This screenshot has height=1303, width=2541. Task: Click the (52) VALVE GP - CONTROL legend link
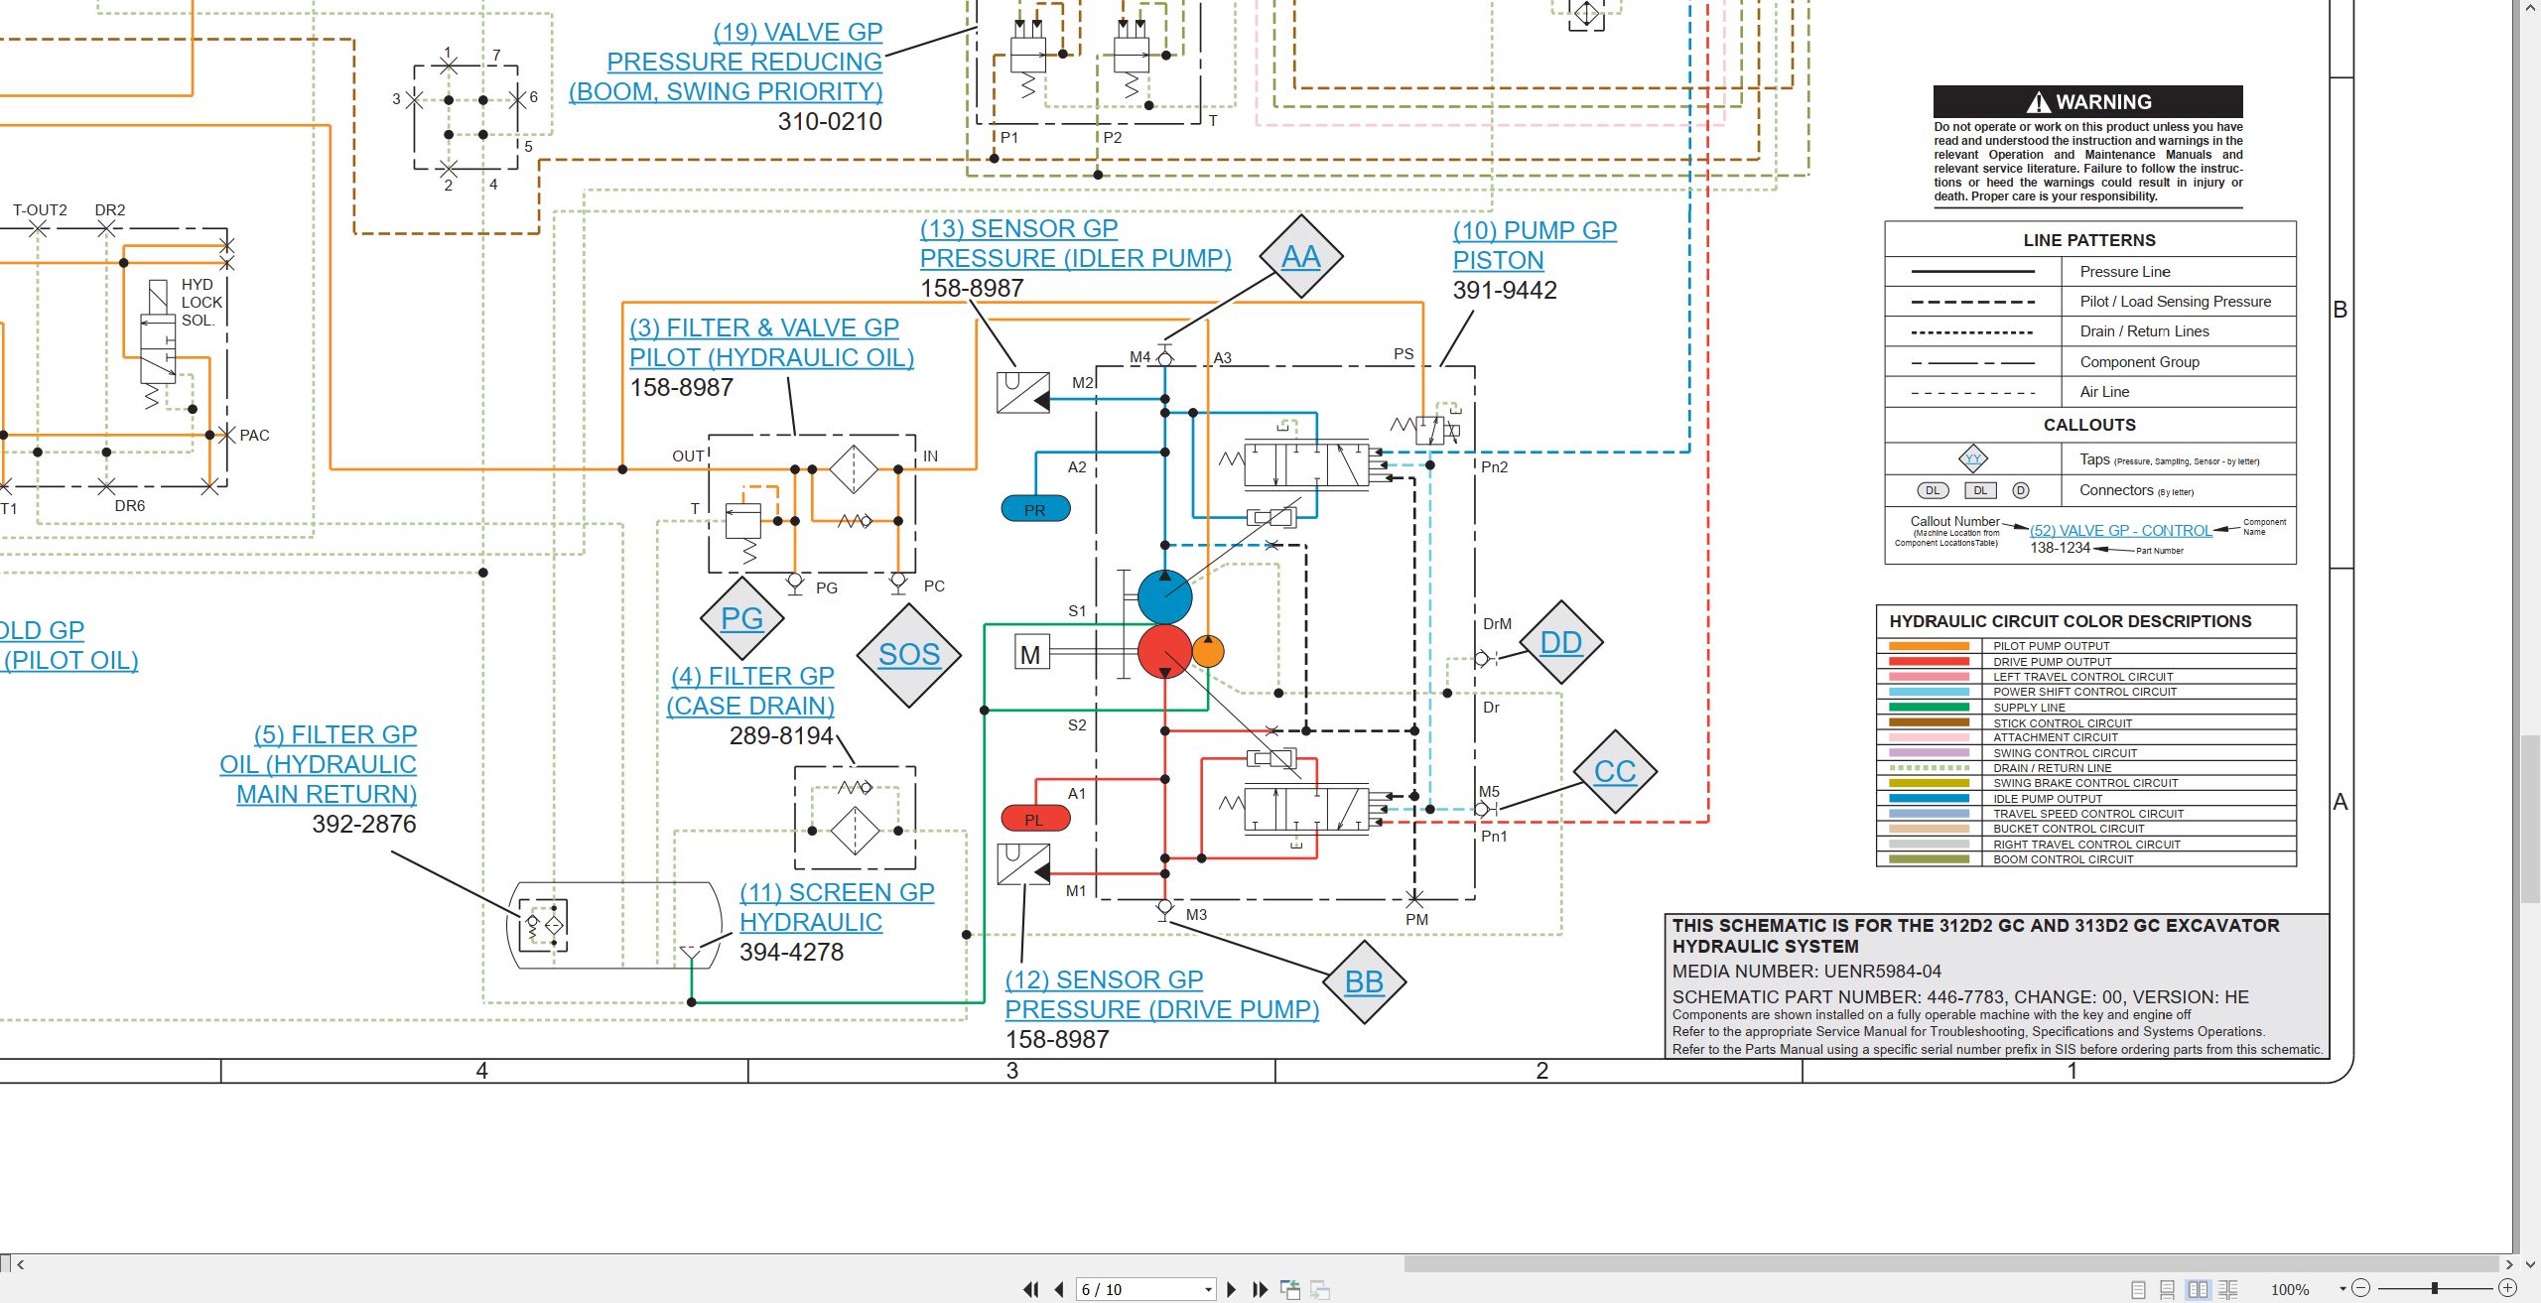coord(2120,531)
